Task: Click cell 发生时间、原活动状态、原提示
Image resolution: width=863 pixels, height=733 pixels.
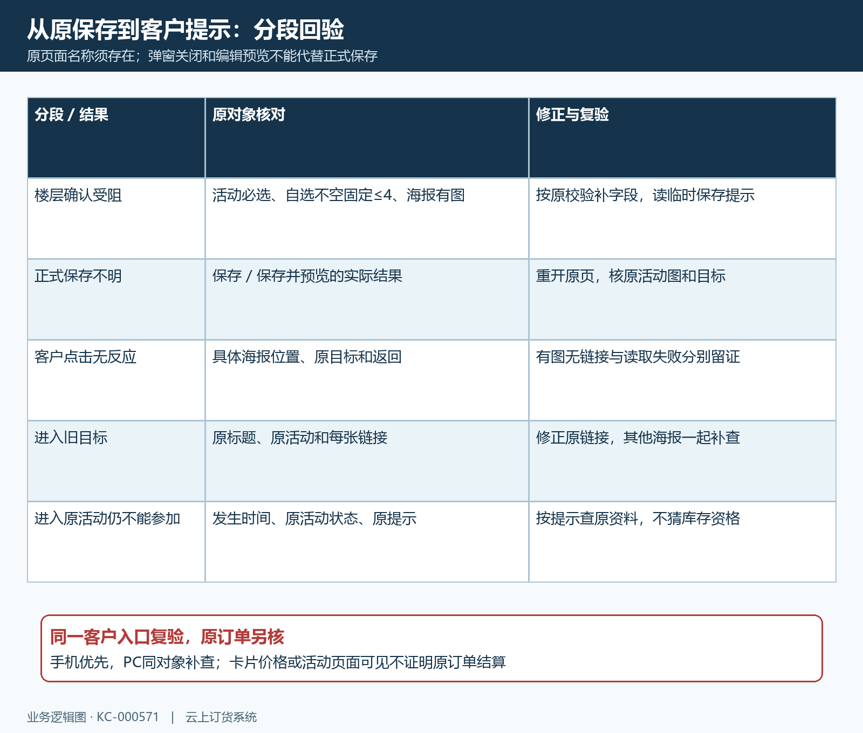Action: pyautogui.click(x=367, y=542)
